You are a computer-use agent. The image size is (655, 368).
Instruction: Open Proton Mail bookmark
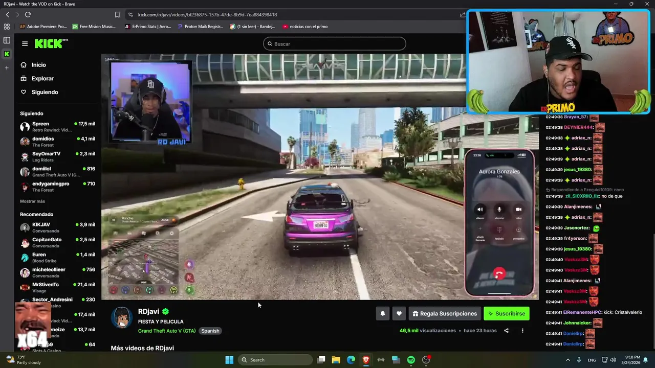[x=200, y=27]
